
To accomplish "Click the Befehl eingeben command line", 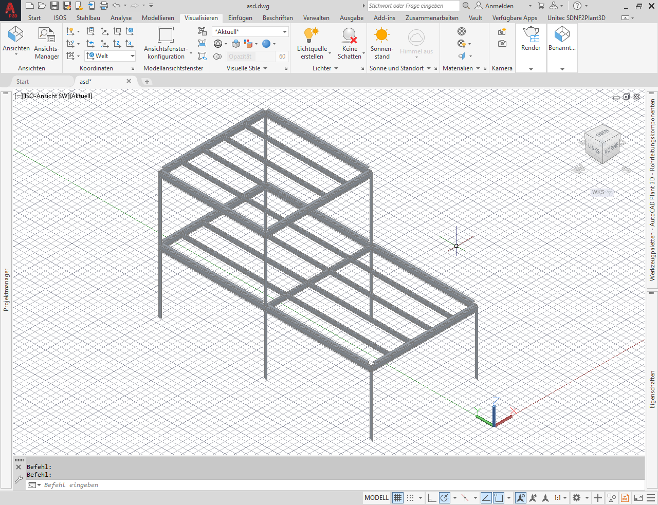I will pos(334,485).
